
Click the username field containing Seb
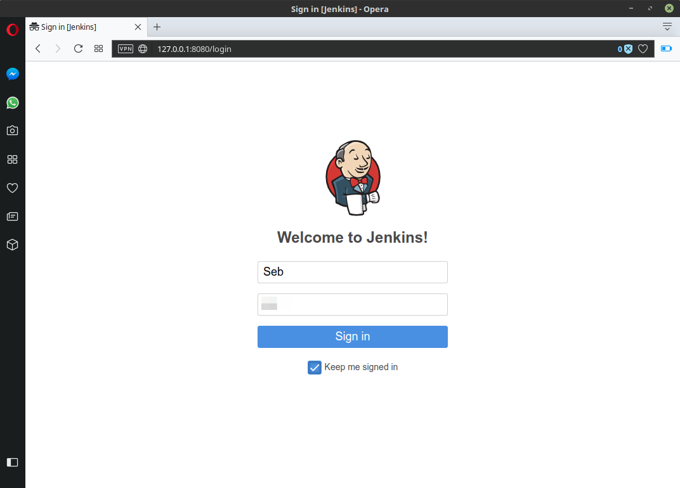(x=352, y=272)
